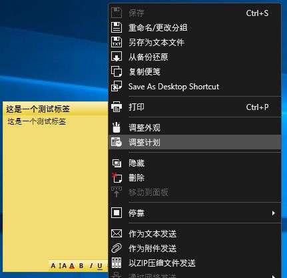Click the font size A button
This screenshot has height=278, width=287.
[x=63, y=266]
